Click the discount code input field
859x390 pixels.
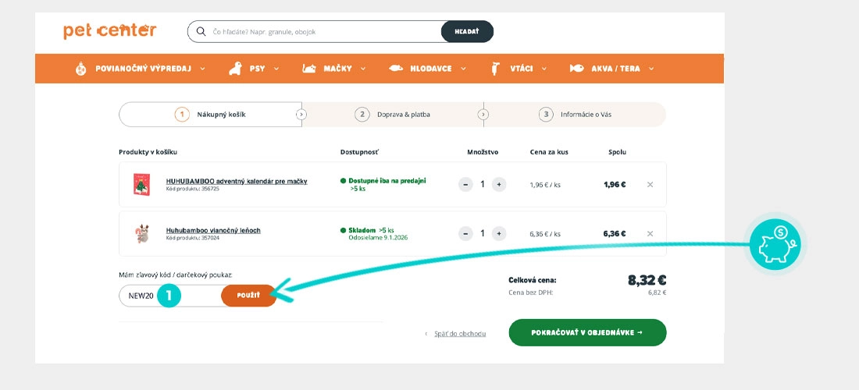(141, 296)
